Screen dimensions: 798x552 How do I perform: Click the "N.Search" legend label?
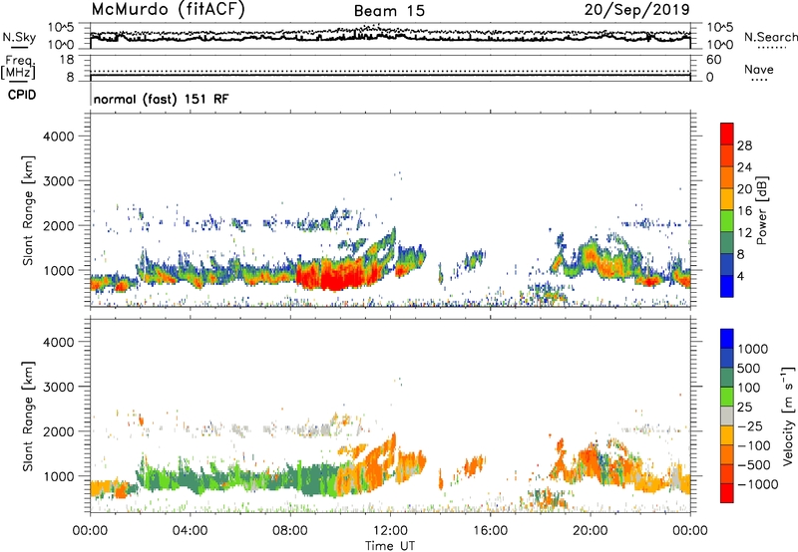pyautogui.click(x=770, y=37)
